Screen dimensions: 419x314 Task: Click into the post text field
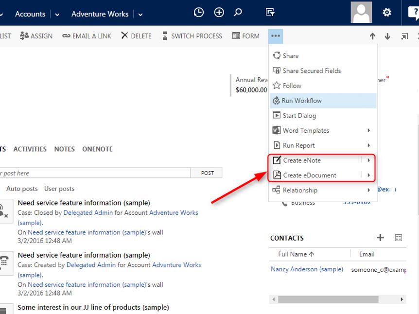pyautogui.click(x=95, y=173)
